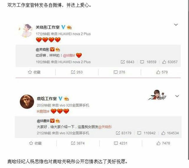Open original post comments count 110942
The image size is (189, 168).
click(146, 133)
